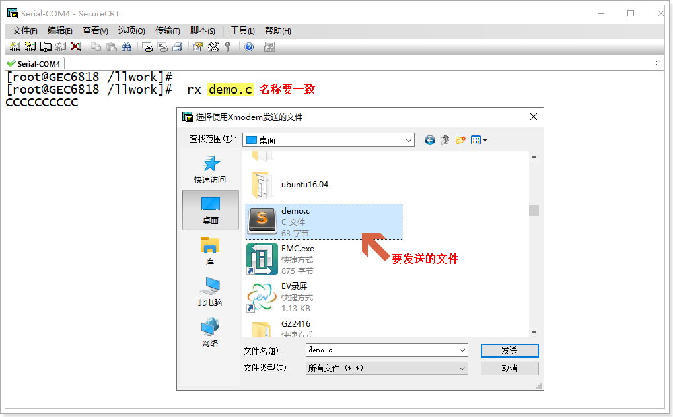This screenshot has height=417, width=673.
Task: Open Global Options tools icon
Action: [213, 47]
